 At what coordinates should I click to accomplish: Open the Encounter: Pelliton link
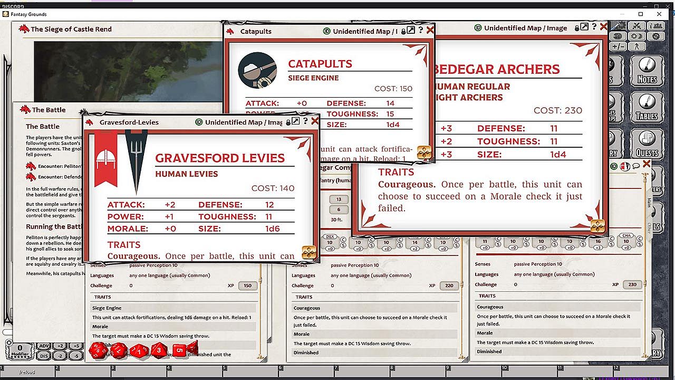[x=32, y=166]
